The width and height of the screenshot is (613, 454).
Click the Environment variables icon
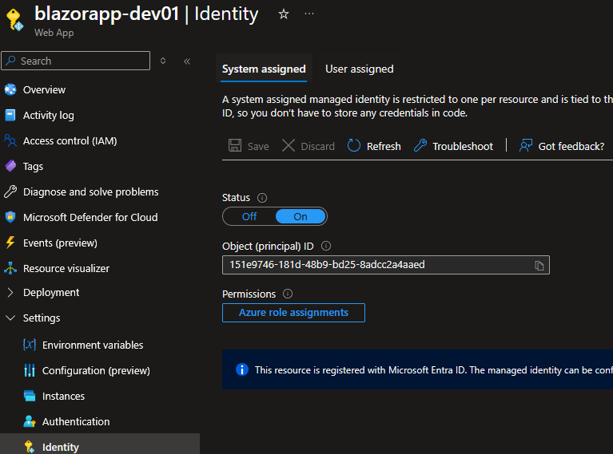(30, 345)
